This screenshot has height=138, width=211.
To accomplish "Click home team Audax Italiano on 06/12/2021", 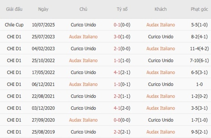I will [x=83, y=84].
